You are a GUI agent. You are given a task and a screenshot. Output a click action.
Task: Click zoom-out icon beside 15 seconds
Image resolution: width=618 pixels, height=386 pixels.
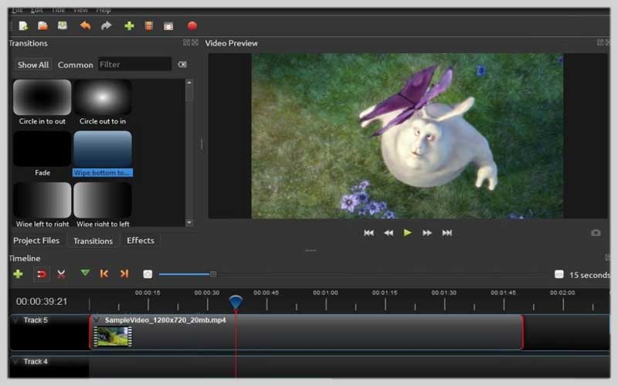click(559, 274)
